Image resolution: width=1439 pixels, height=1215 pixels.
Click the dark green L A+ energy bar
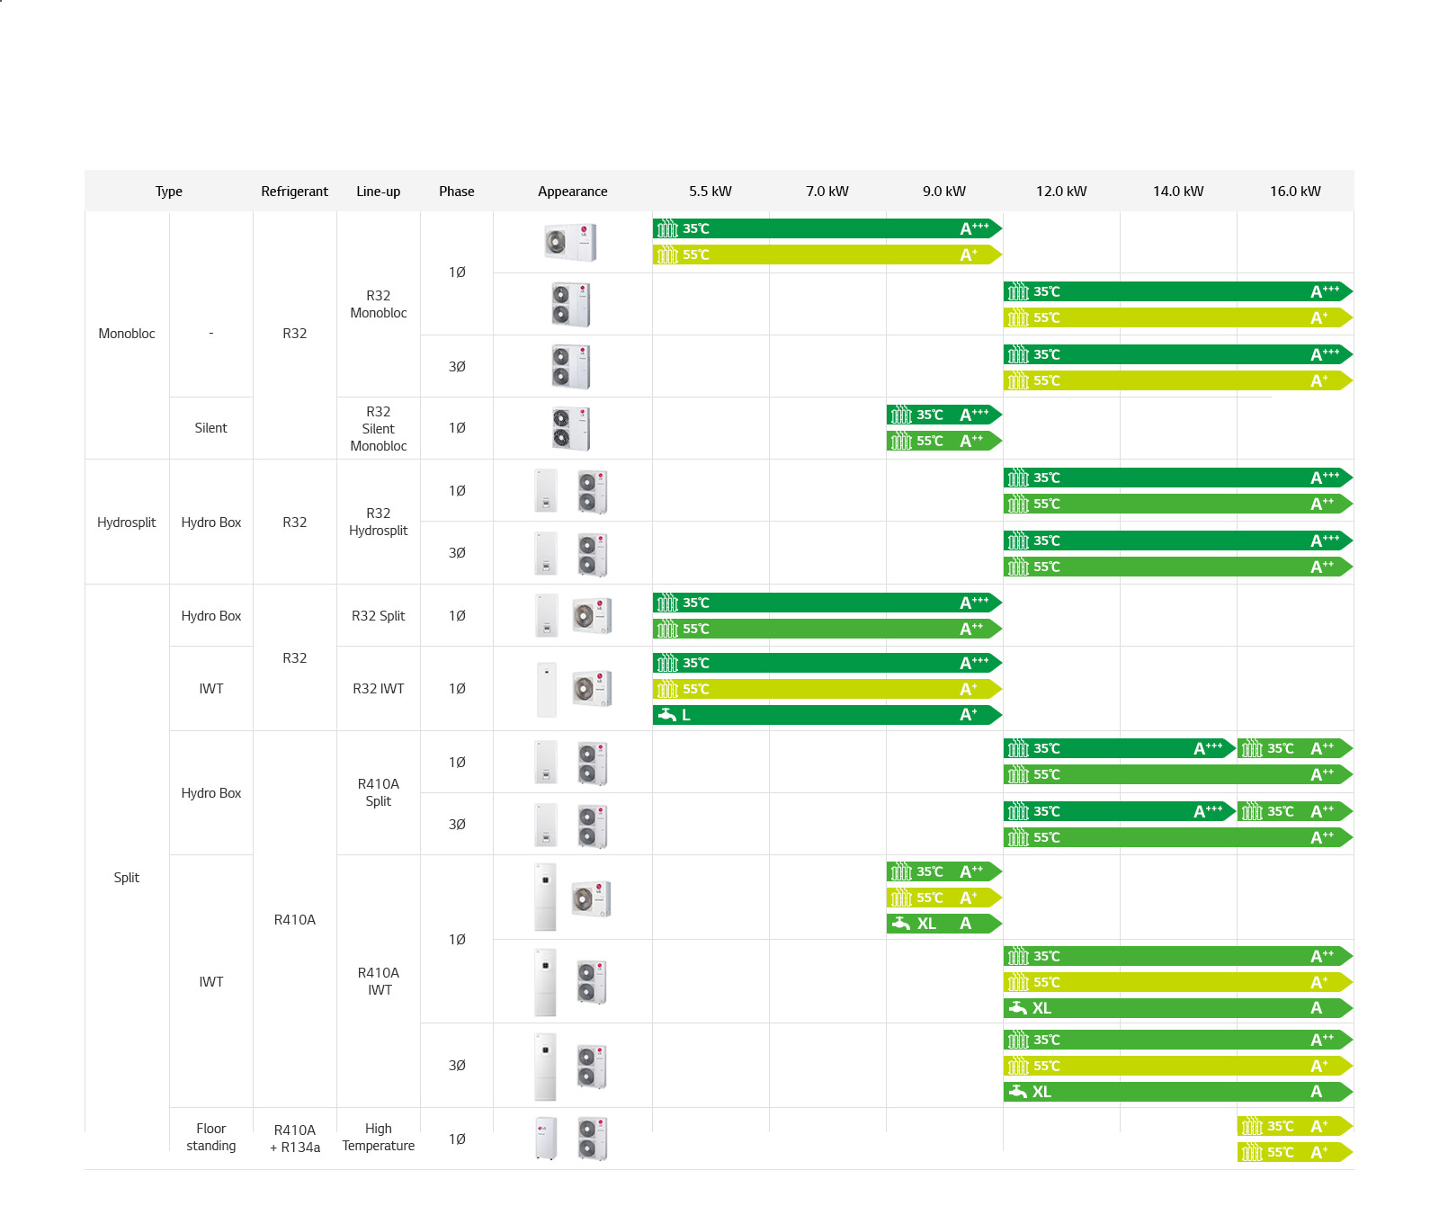tap(826, 715)
